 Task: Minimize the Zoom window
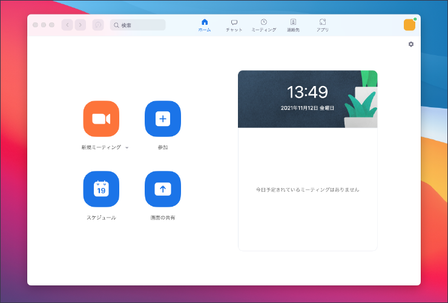tap(44, 25)
